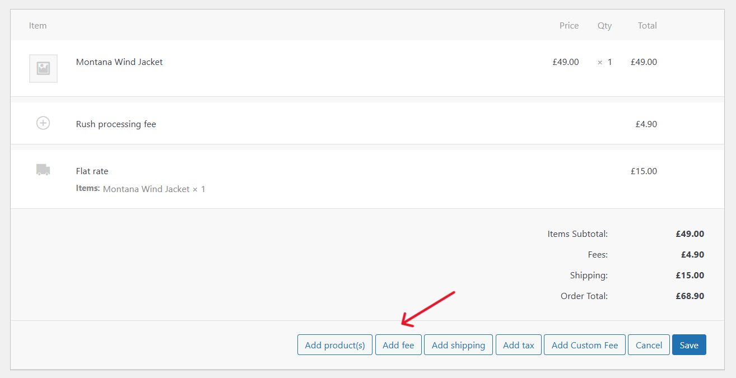Click the Add Custom Fee button
The width and height of the screenshot is (736, 378).
pyautogui.click(x=584, y=344)
